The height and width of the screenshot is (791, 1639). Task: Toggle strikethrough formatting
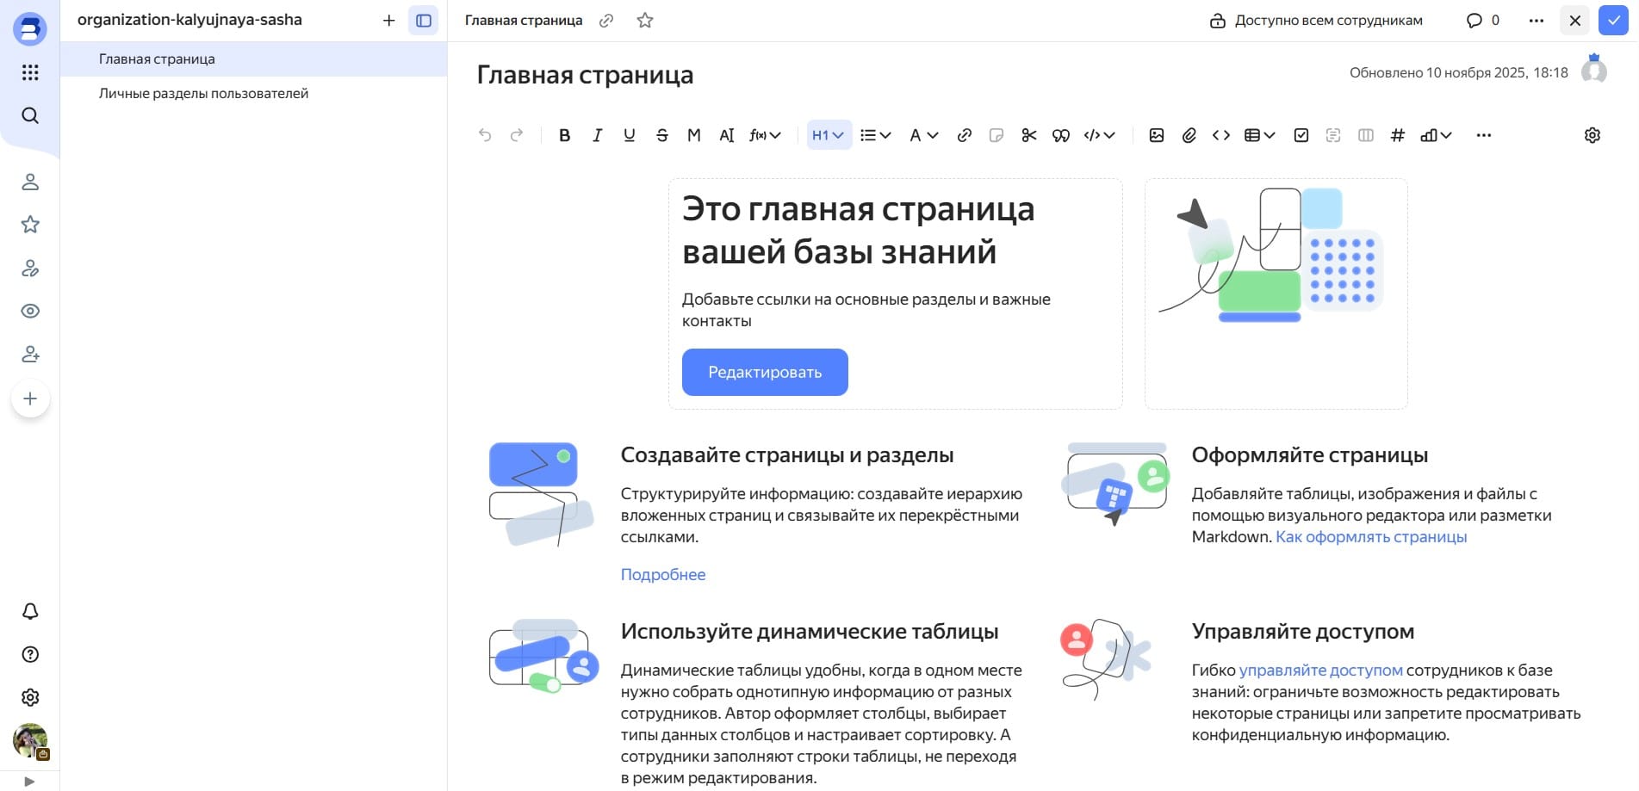click(661, 135)
